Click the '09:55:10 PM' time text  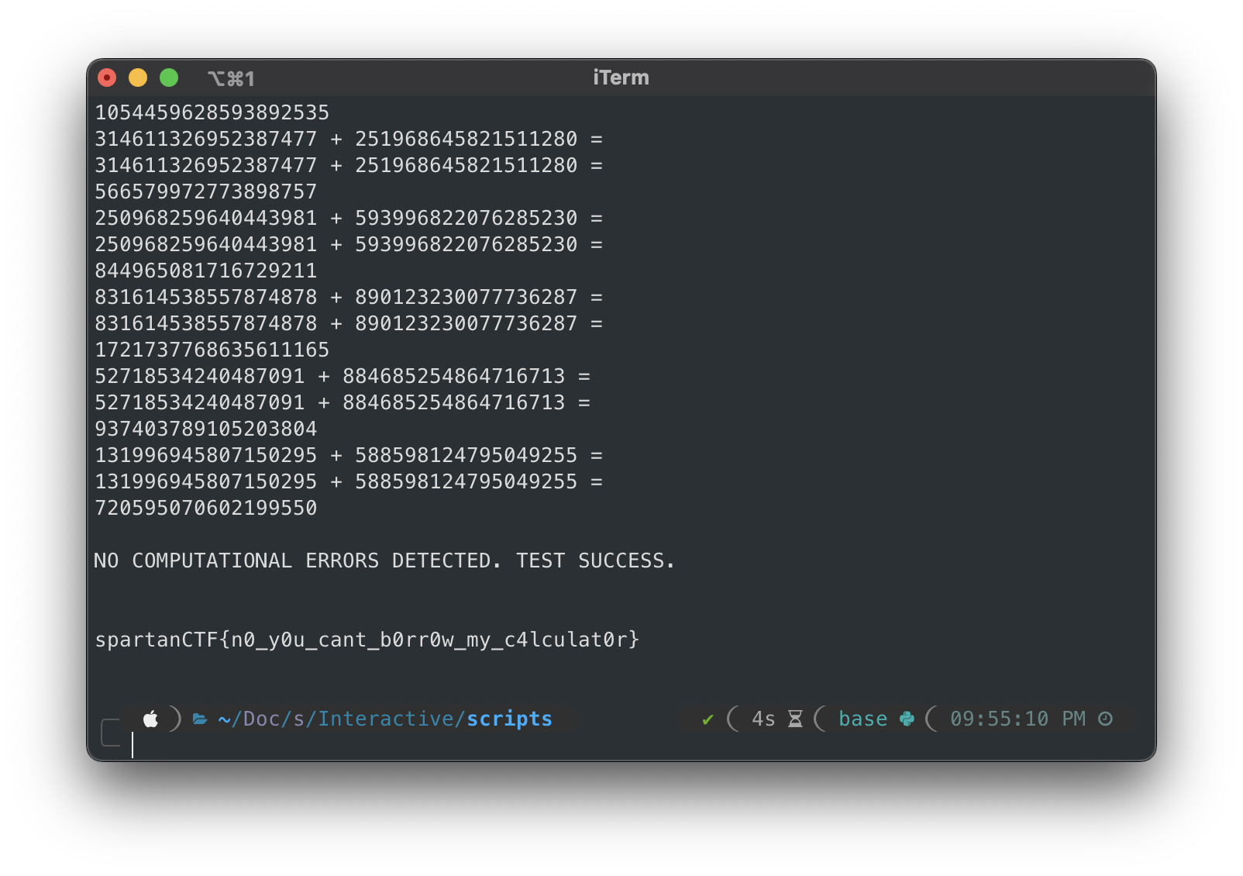[1017, 719]
